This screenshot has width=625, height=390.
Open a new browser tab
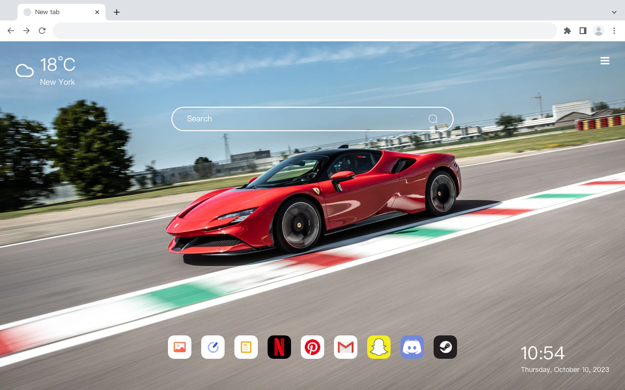coord(117,12)
